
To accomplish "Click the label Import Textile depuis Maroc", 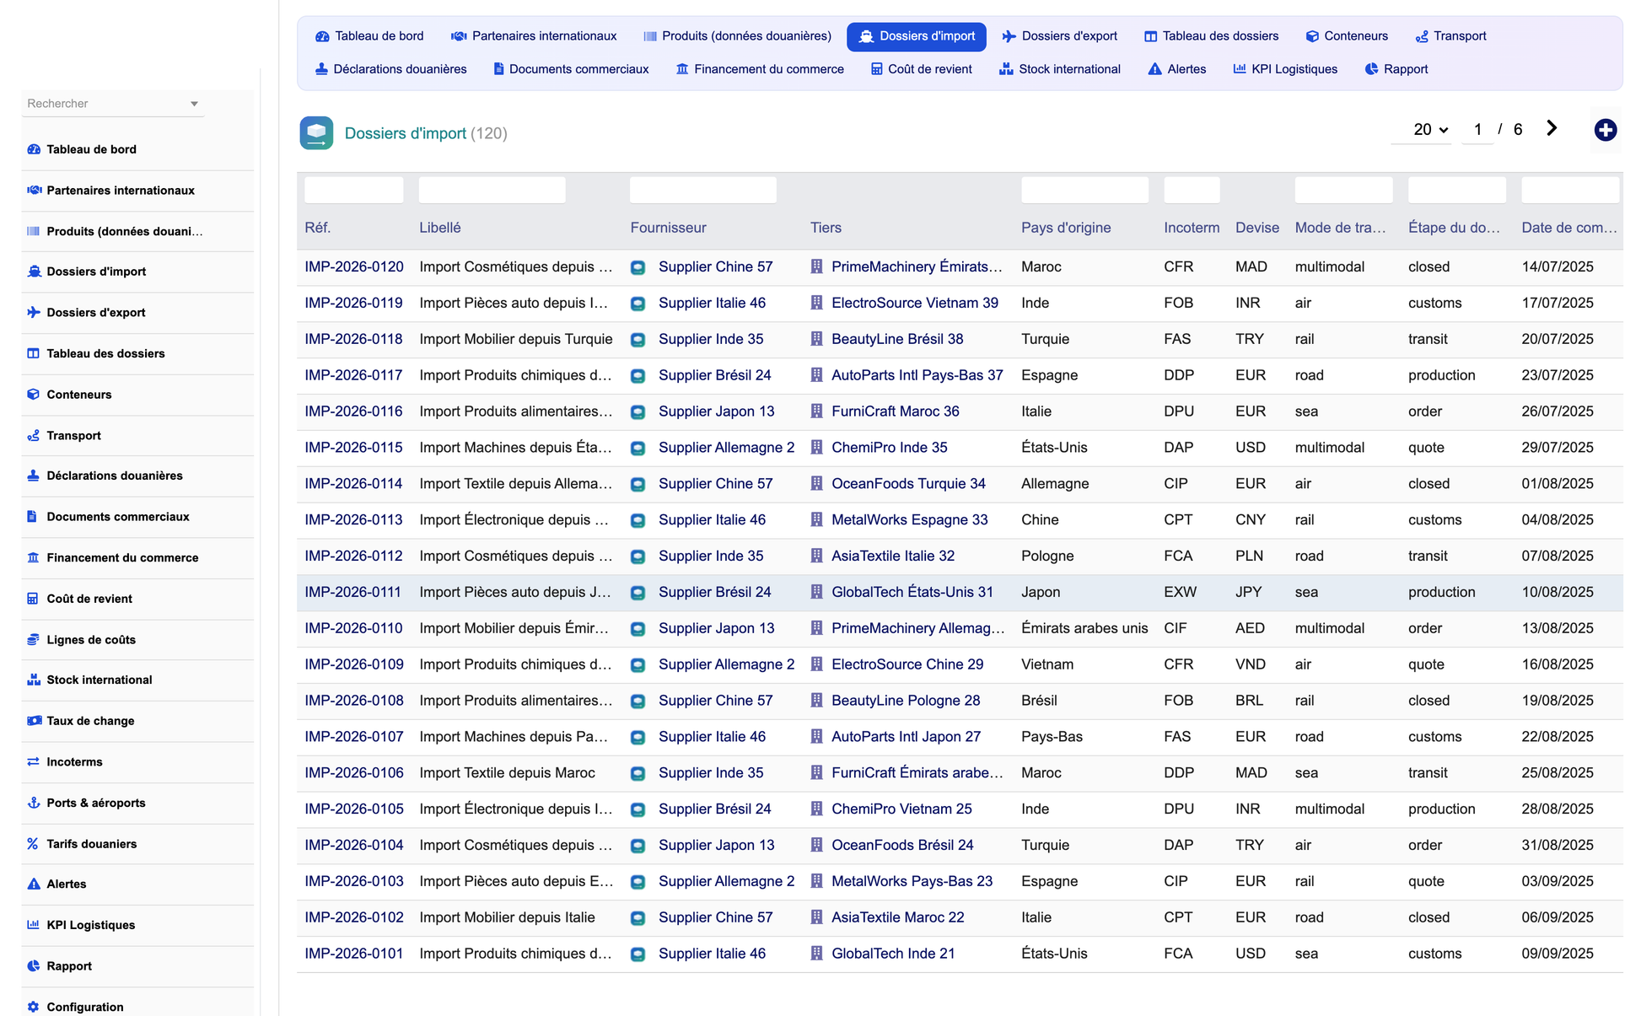I will [x=507, y=773].
